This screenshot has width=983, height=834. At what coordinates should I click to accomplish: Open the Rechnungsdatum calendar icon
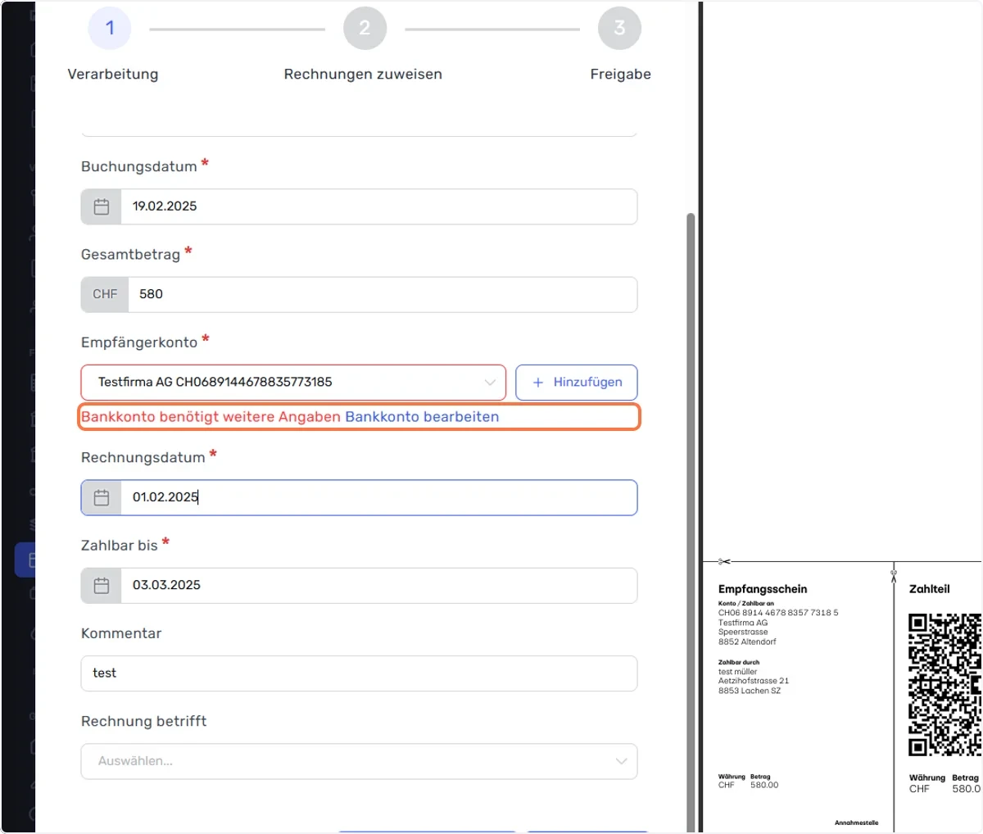pos(102,497)
